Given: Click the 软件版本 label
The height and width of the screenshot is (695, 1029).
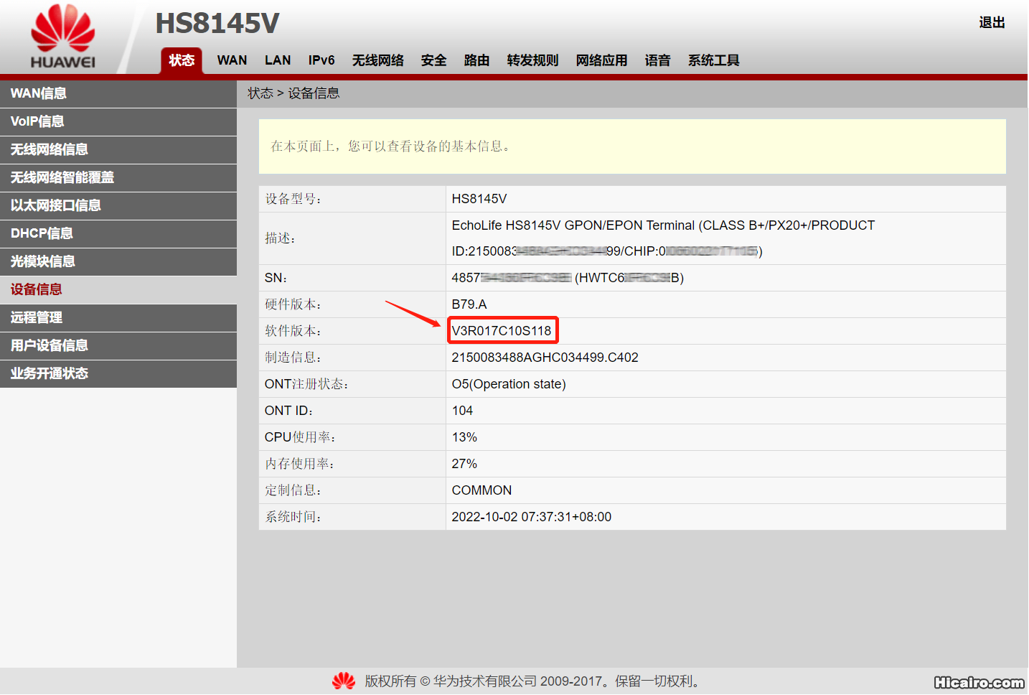Looking at the screenshot, I should [x=293, y=331].
